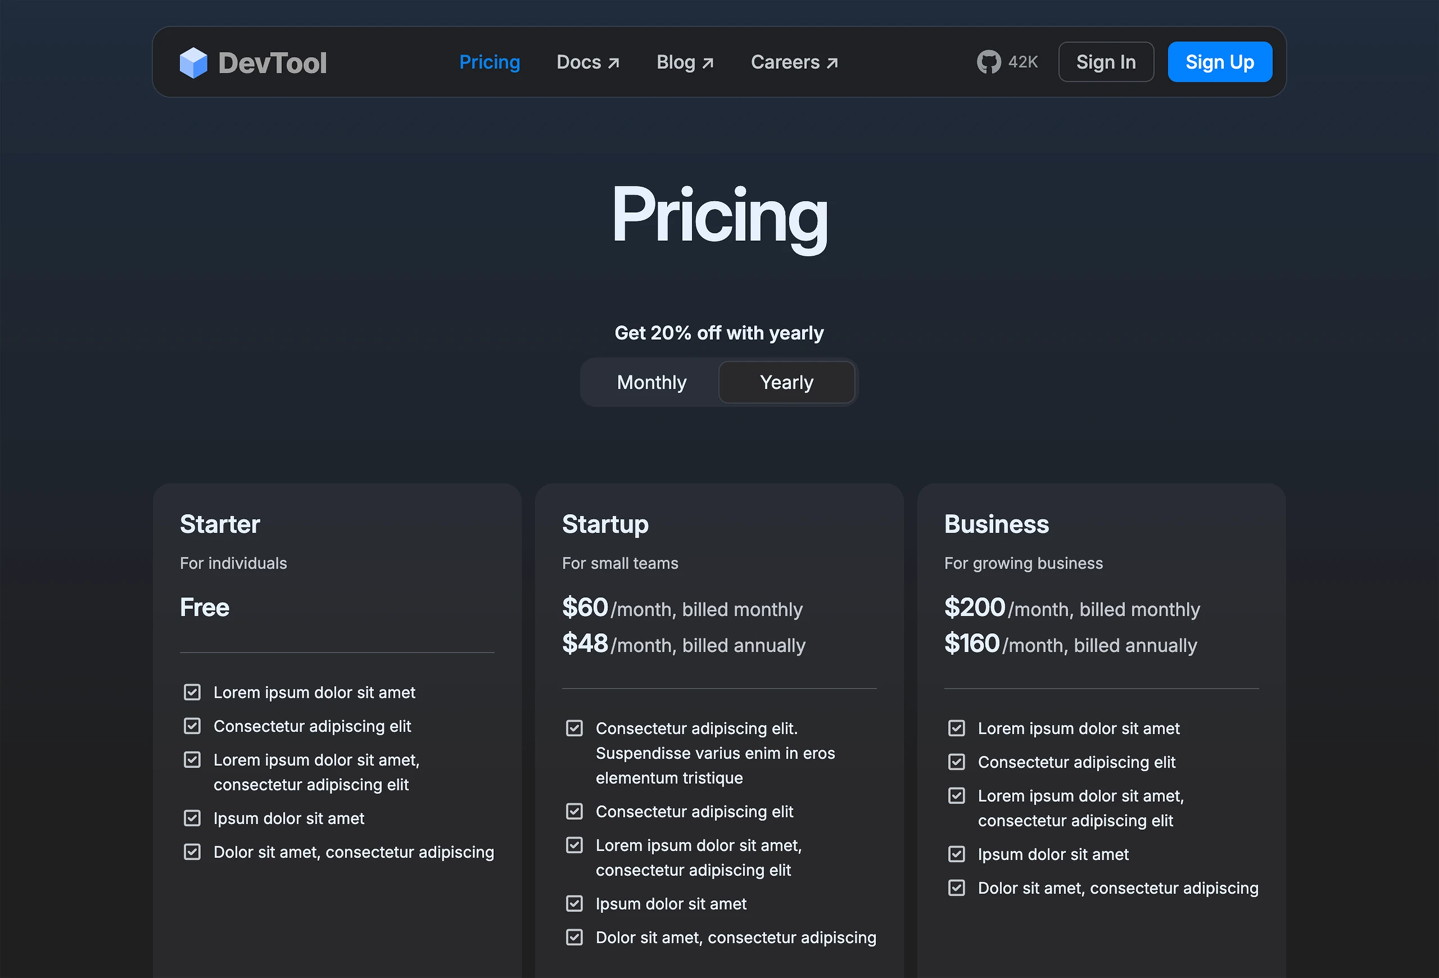Switch billing to Monthly
The width and height of the screenshot is (1439, 978).
tap(651, 383)
